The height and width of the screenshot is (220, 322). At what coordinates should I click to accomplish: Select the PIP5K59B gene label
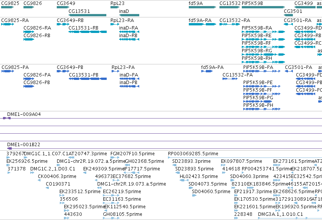click(252, 3)
